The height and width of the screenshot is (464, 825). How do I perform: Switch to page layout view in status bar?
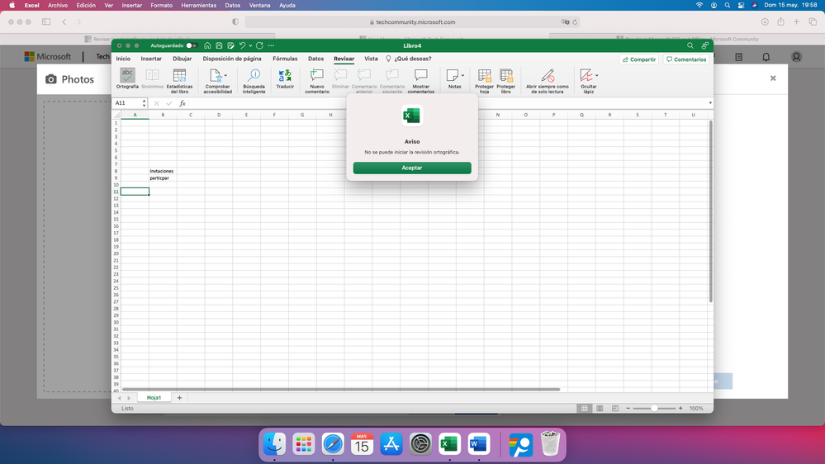click(600, 408)
